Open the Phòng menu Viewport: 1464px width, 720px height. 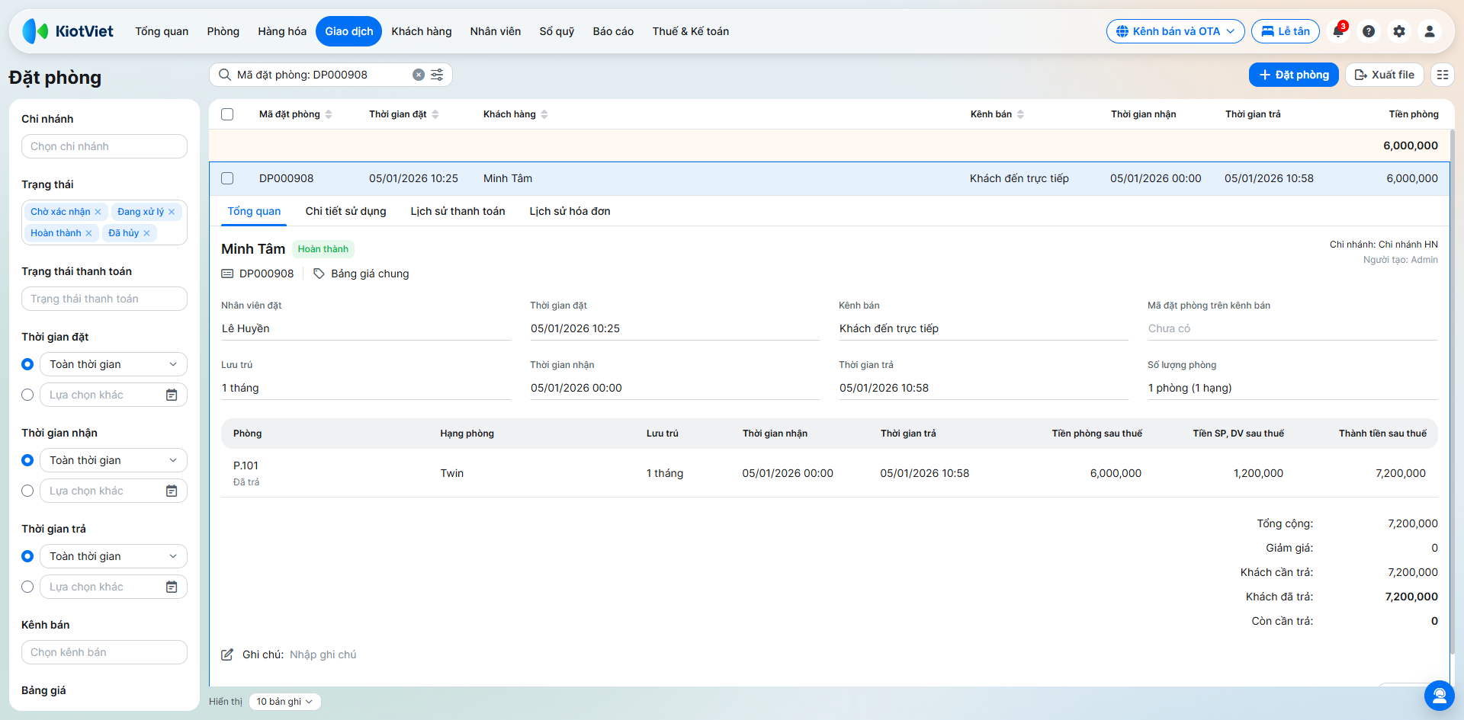tap(223, 31)
